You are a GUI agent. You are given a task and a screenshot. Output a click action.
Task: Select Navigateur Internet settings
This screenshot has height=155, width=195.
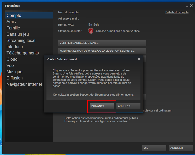(24, 84)
